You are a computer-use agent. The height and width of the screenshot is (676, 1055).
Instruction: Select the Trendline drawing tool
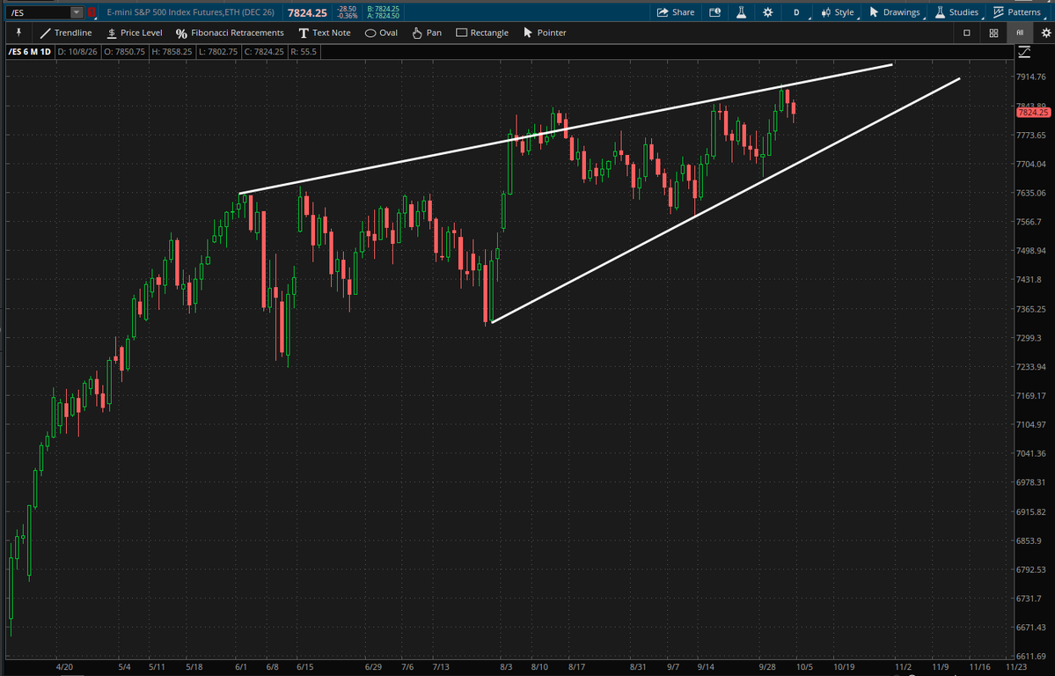coord(65,33)
